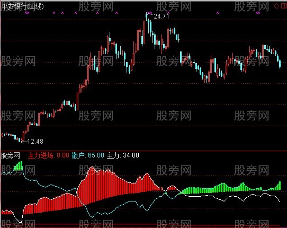
Task: Click the low price label 12.48
Action: 35,142
